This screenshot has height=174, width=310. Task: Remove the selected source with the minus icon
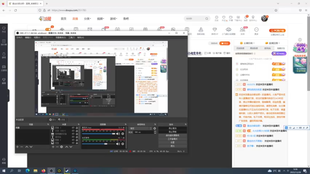57,147
